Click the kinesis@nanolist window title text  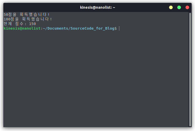tap(98, 7)
